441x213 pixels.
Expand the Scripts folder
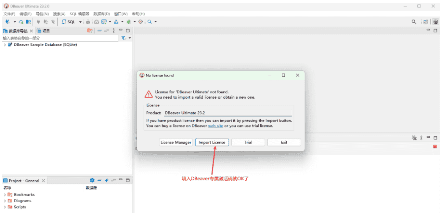[5, 207]
